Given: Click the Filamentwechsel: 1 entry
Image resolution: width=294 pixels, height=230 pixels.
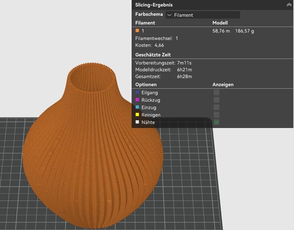Looking at the screenshot, I should point(157,38).
